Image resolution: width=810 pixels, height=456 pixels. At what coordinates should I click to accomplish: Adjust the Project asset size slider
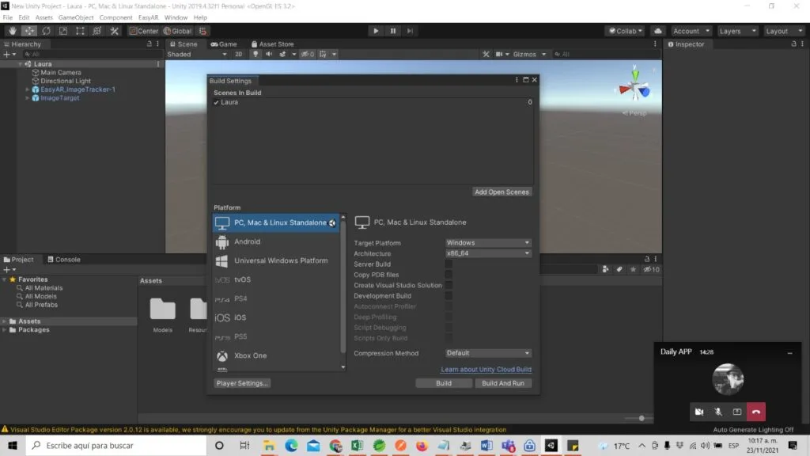pyautogui.click(x=642, y=418)
